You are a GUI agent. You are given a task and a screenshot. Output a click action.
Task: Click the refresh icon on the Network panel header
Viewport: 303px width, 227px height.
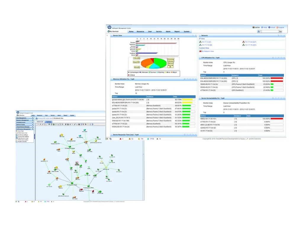(x=278, y=35)
